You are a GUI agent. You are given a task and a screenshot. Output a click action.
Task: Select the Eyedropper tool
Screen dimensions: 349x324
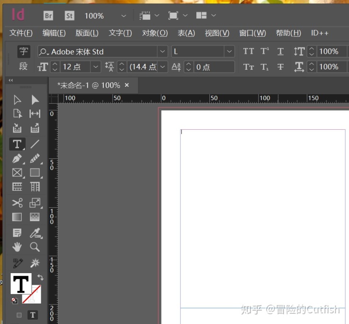(x=35, y=233)
